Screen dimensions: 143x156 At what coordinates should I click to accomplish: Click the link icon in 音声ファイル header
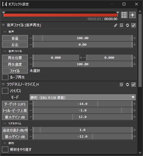click(x=116, y=25)
